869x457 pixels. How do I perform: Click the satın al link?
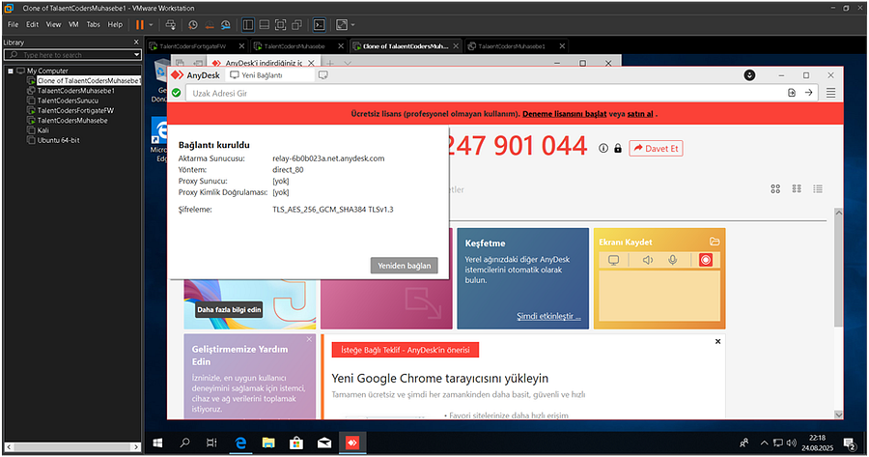[x=640, y=114]
